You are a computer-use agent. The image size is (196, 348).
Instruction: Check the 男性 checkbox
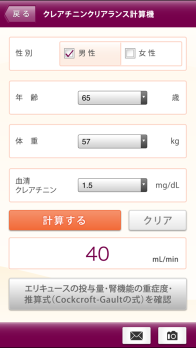coord(69,53)
